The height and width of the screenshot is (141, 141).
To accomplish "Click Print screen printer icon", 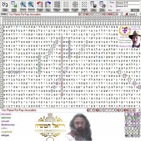I will (x=103, y=4).
